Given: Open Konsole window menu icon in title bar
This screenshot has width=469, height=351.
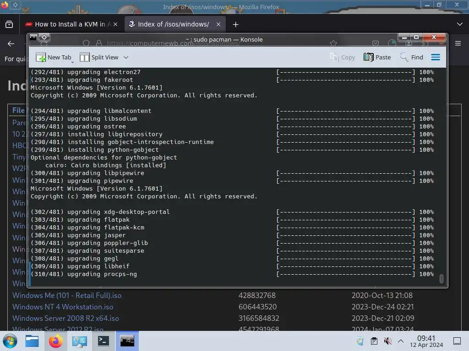Looking at the screenshot, I should 33,37.
